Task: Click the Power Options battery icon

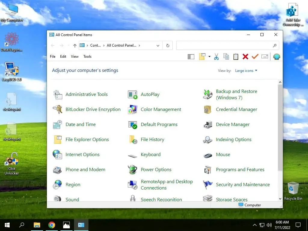Action: [x=133, y=170]
